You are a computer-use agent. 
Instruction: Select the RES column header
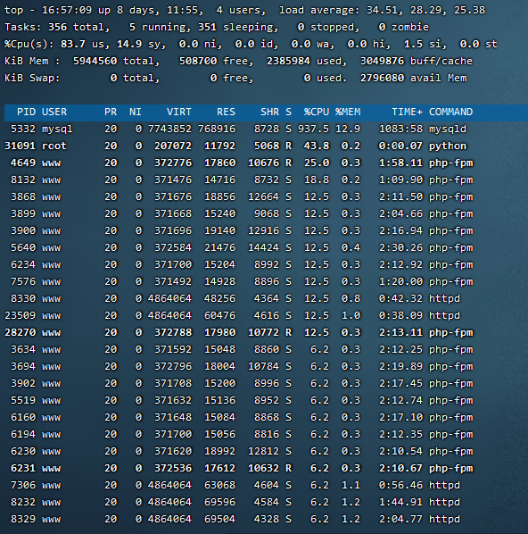[x=226, y=112]
